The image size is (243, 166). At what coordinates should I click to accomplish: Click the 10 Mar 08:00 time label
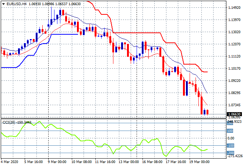point(81,162)
